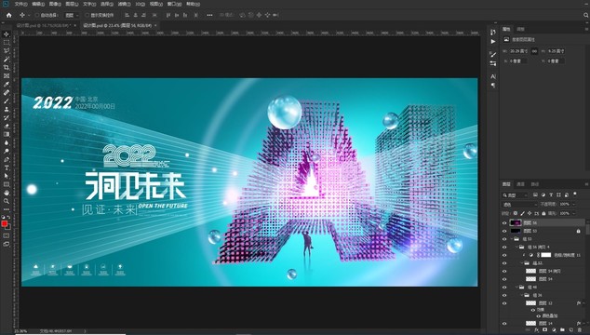
Task: Click the Home icon in options bar
Action: click(x=9, y=15)
